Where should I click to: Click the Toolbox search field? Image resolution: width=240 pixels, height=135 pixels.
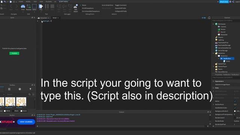tap(17, 94)
